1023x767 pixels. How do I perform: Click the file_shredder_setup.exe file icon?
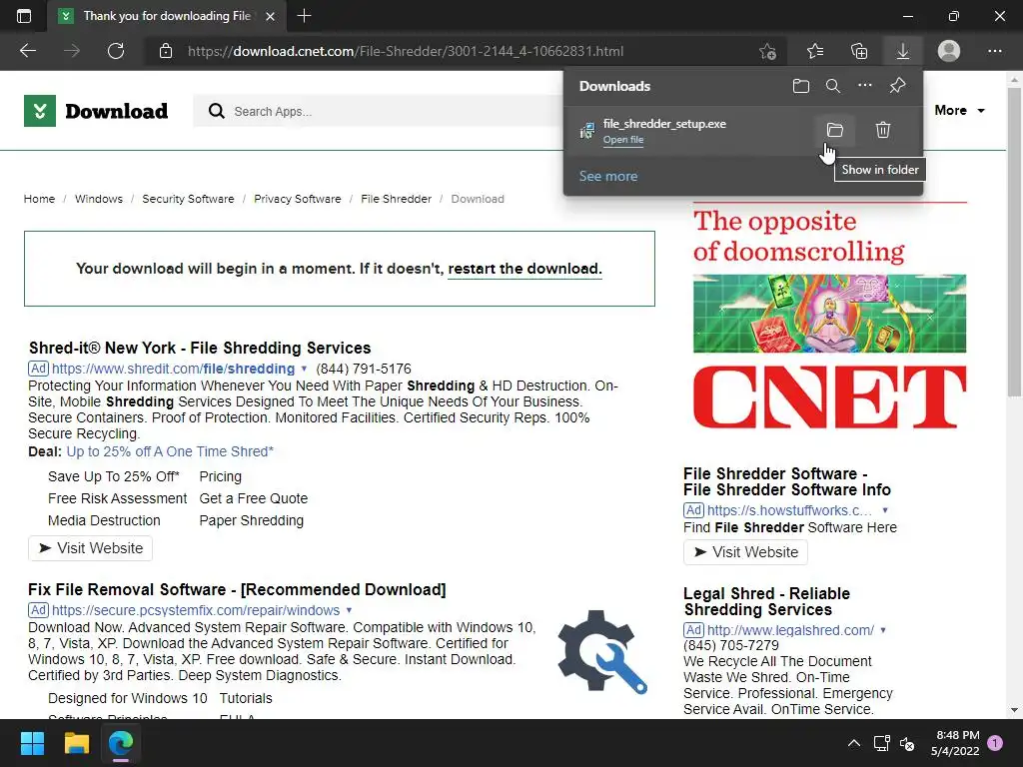587,131
